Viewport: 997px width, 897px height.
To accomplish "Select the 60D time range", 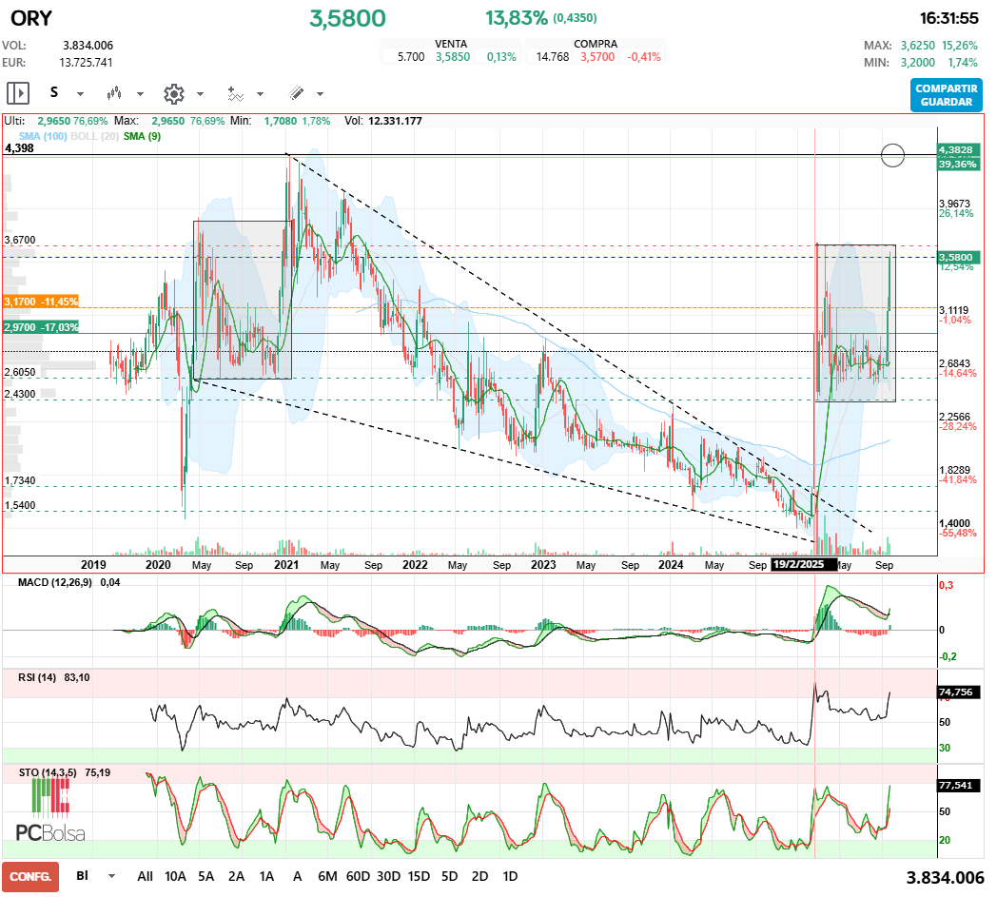I will [x=358, y=876].
